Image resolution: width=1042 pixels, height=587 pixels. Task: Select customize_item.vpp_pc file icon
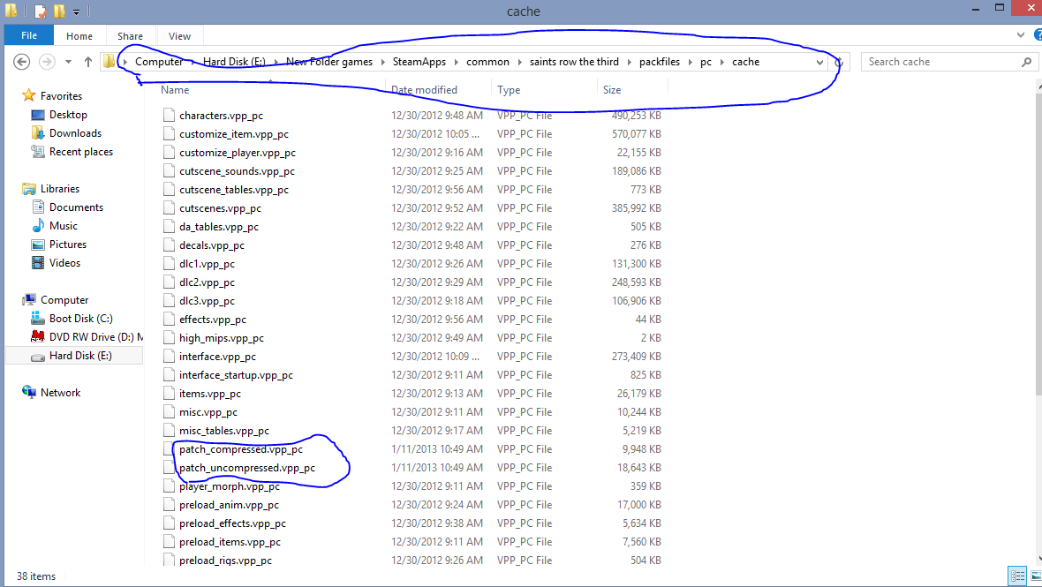tap(169, 133)
